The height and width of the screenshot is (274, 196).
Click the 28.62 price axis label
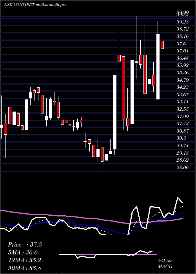click(183, 160)
